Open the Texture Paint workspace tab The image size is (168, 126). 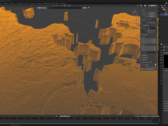pyautogui.click(x=20, y=3)
